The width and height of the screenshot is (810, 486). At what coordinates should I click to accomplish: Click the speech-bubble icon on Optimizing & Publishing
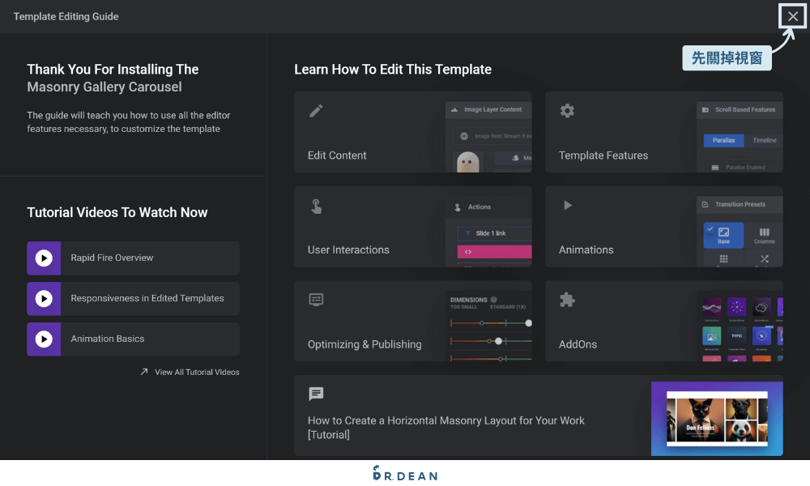click(316, 300)
